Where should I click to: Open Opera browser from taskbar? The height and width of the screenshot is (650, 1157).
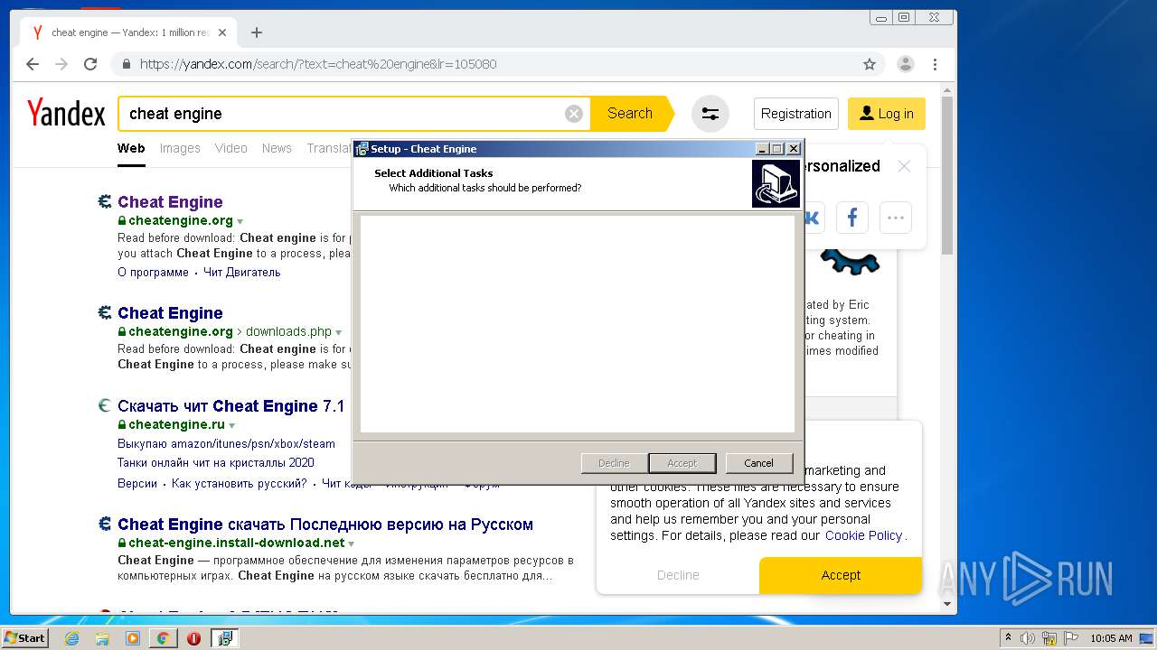tap(193, 638)
